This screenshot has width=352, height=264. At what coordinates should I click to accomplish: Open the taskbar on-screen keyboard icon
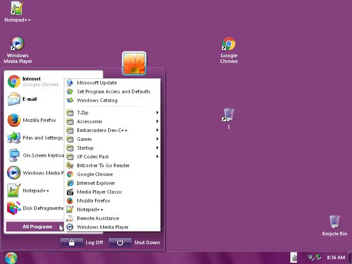293,257
